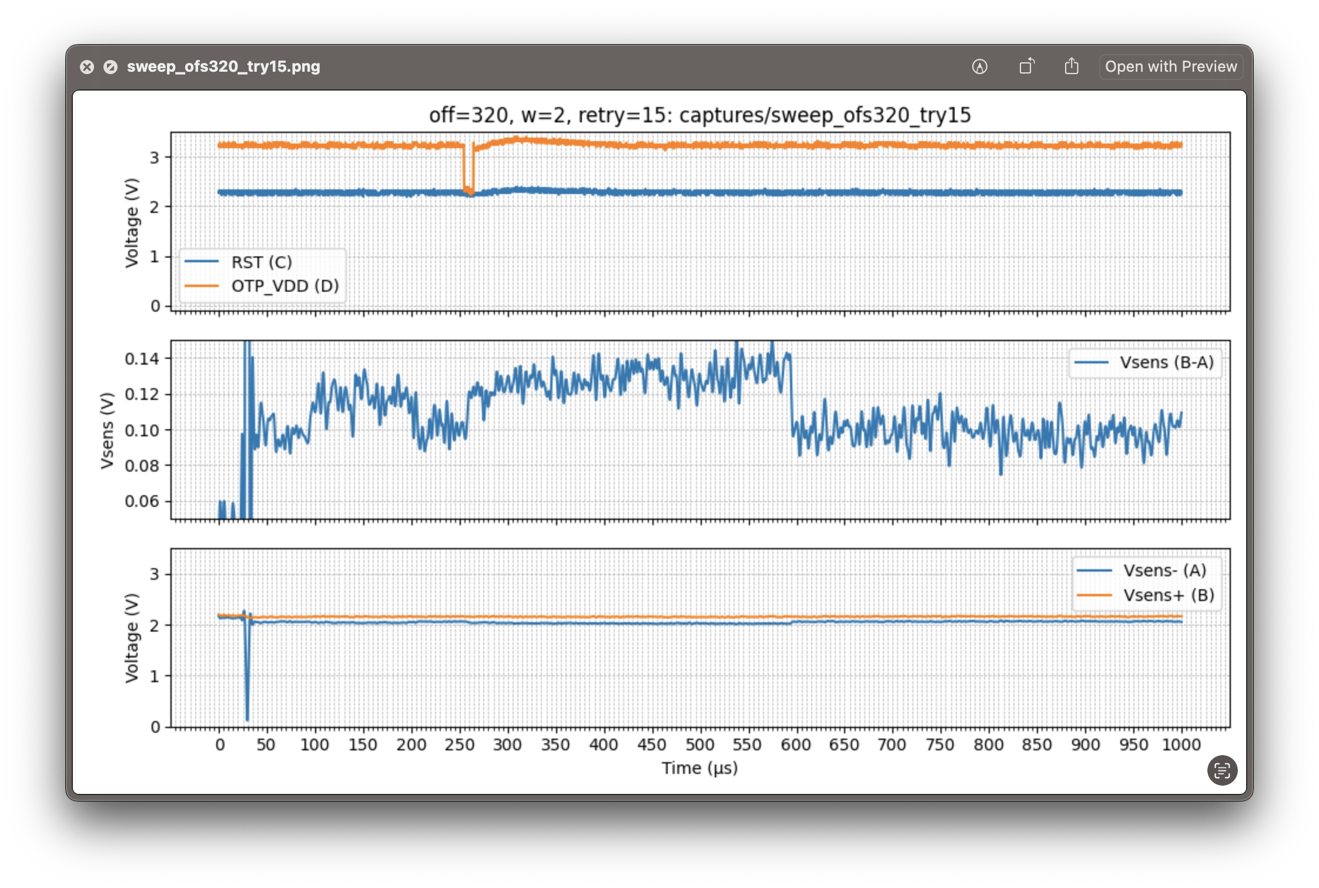The image size is (1319, 888).
Task: Click the Vsens (B-A) legend entry
Action: pos(1166,362)
